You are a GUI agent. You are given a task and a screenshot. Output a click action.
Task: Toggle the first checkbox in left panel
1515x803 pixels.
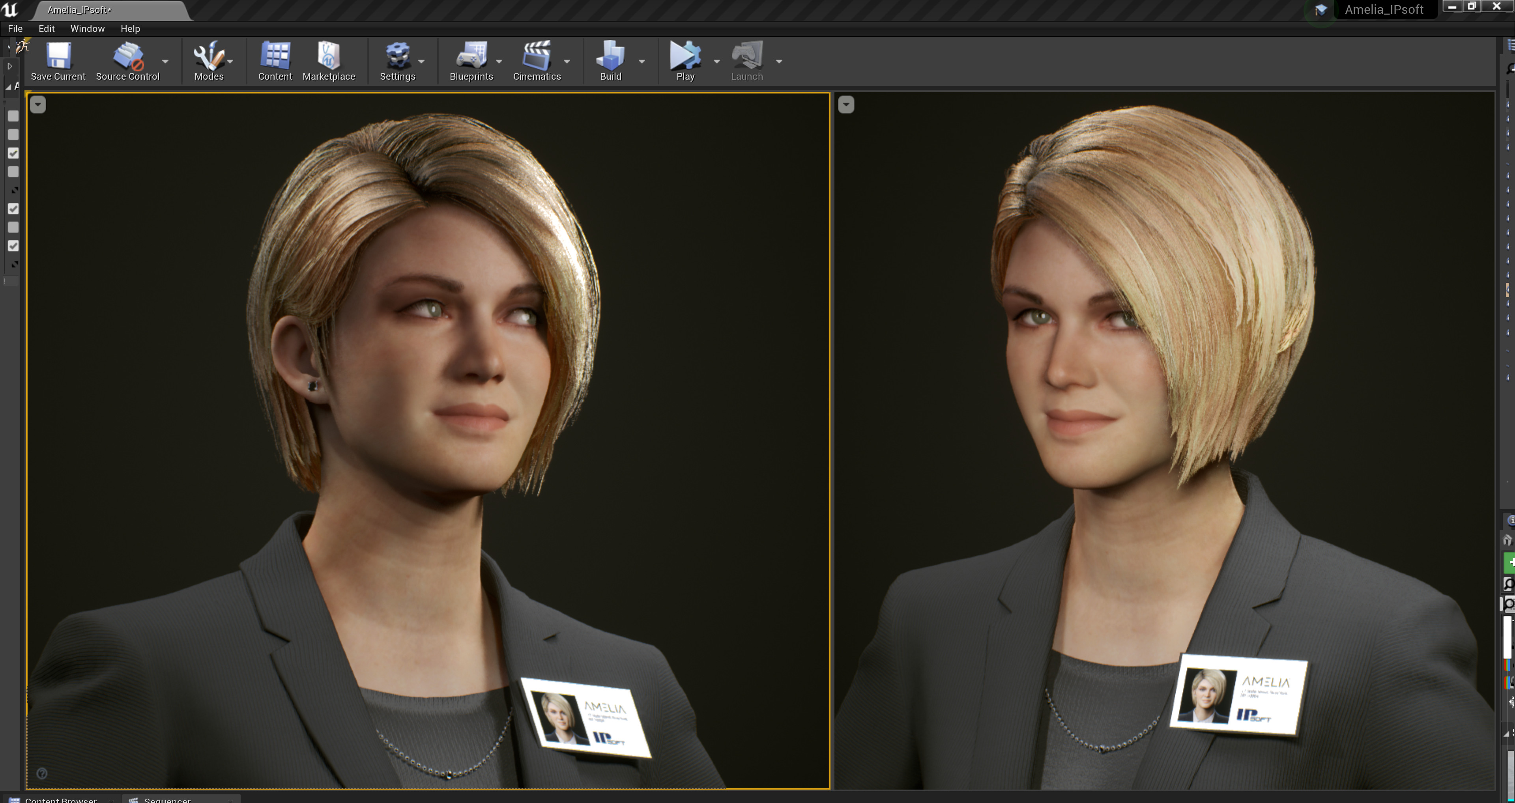pyautogui.click(x=13, y=116)
